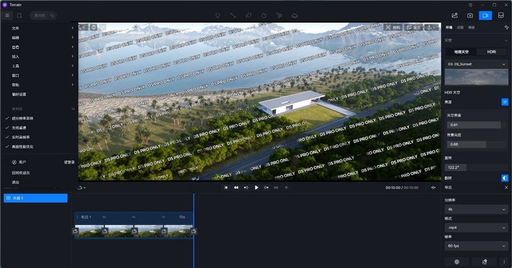
Task: Open the video mode camera icon
Action: tap(485, 15)
